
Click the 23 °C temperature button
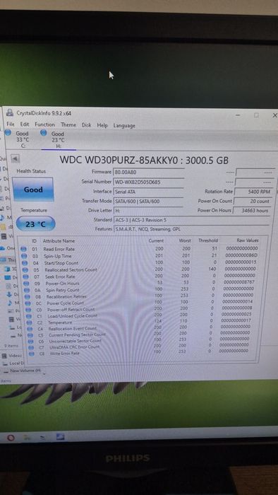click(35, 224)
